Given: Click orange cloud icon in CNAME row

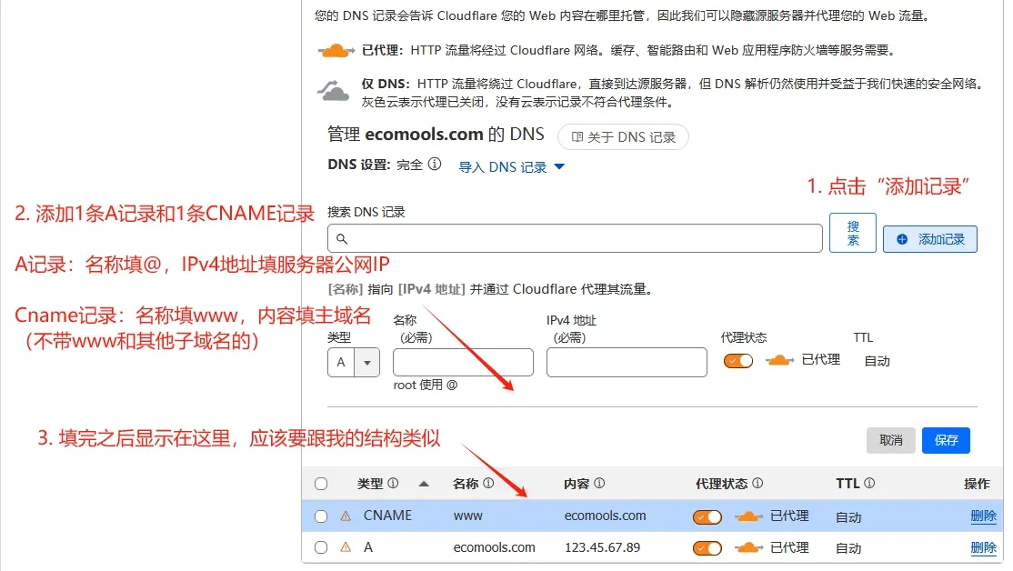Looking at the screenshot, I should 748,516.
